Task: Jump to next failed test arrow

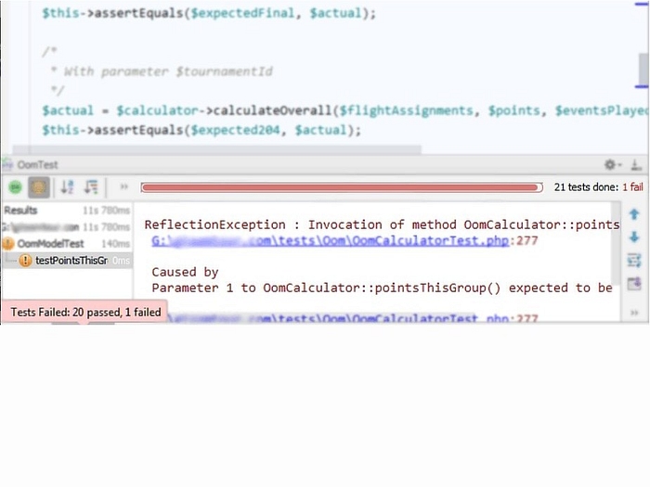Action: pos(634,237)
